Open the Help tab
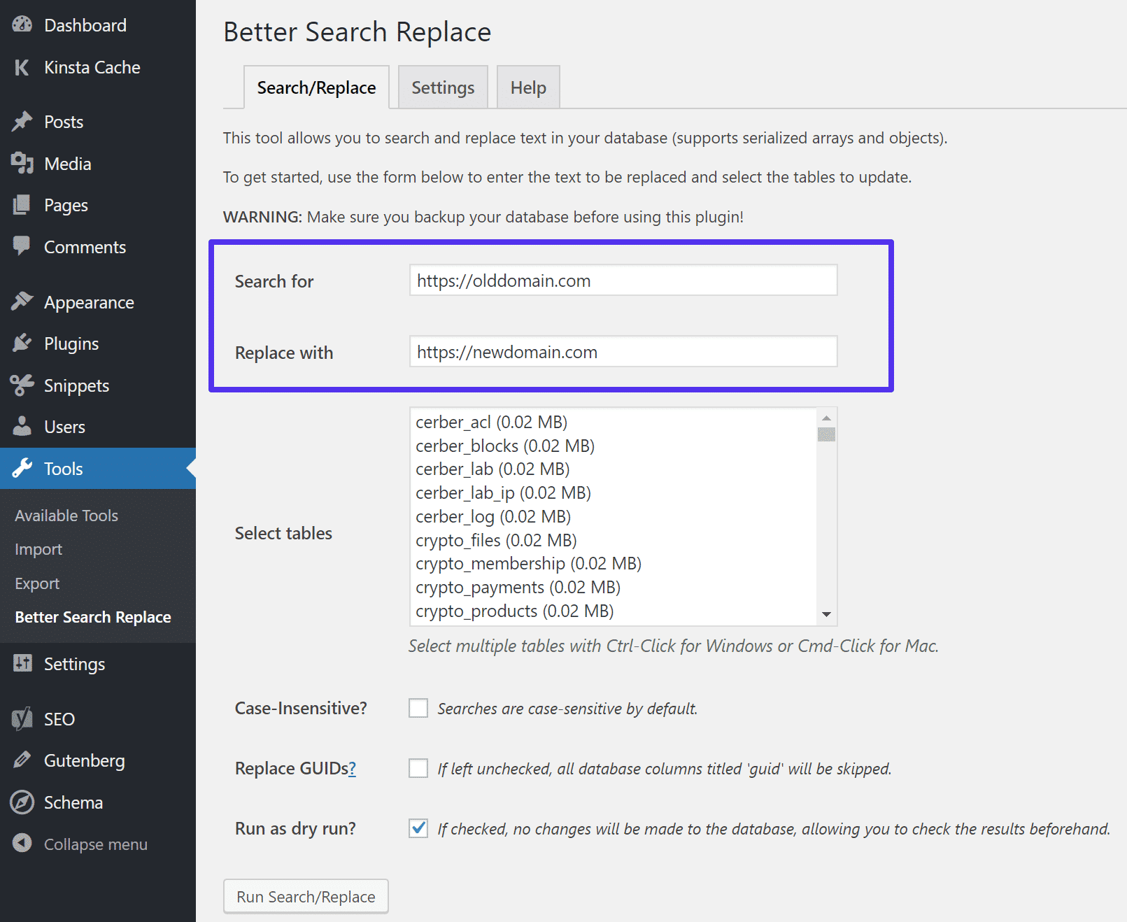This screenshot has height=922, width=1127. tap(527, 87)
